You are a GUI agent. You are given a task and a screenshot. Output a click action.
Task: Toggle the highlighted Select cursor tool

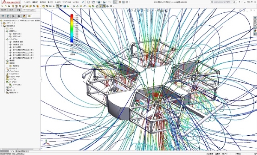click(115, 2)
